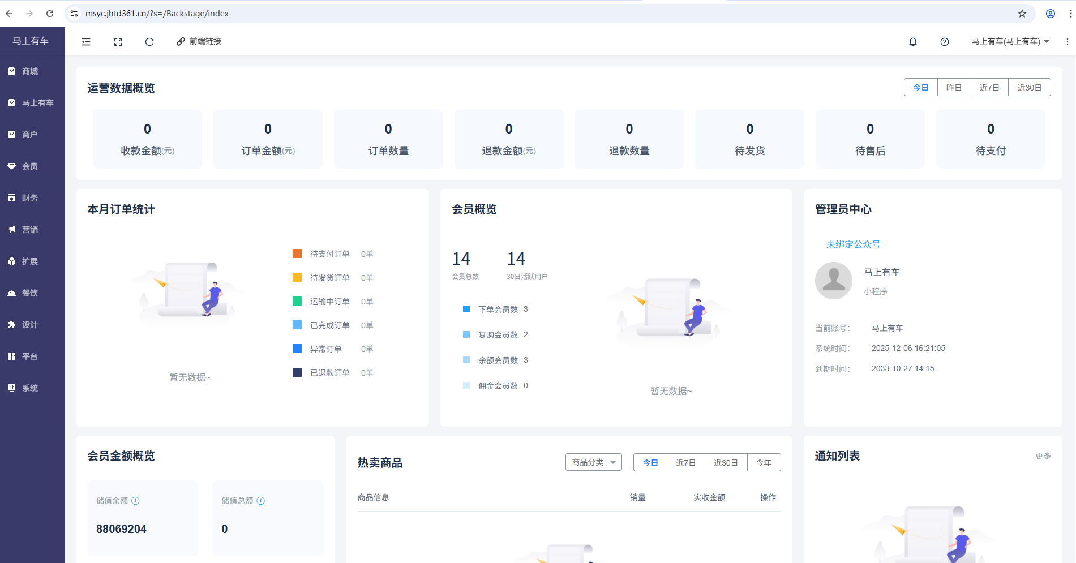Click the notification bell icon
Screen dimensions: 1076x563
[912, 41]
